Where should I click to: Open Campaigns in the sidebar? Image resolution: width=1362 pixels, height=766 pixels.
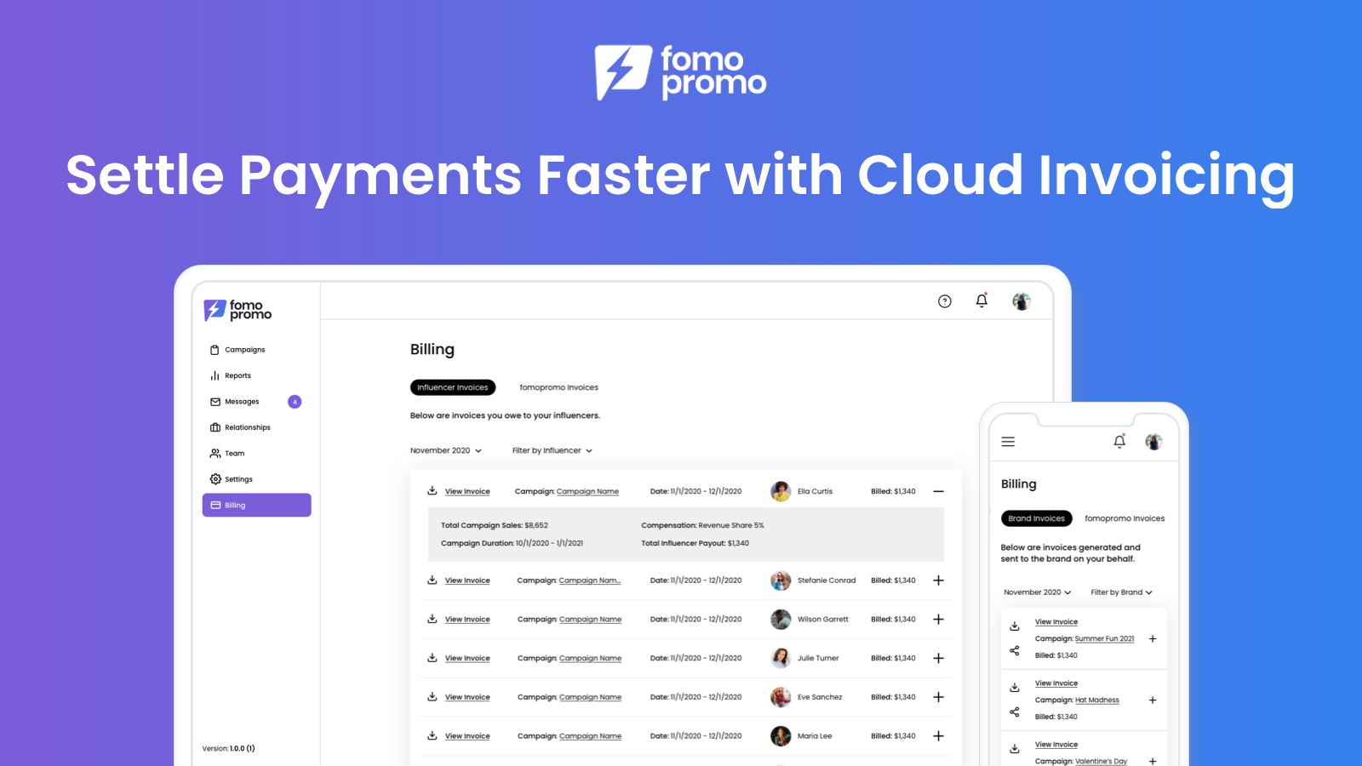[x=237, y=350]
